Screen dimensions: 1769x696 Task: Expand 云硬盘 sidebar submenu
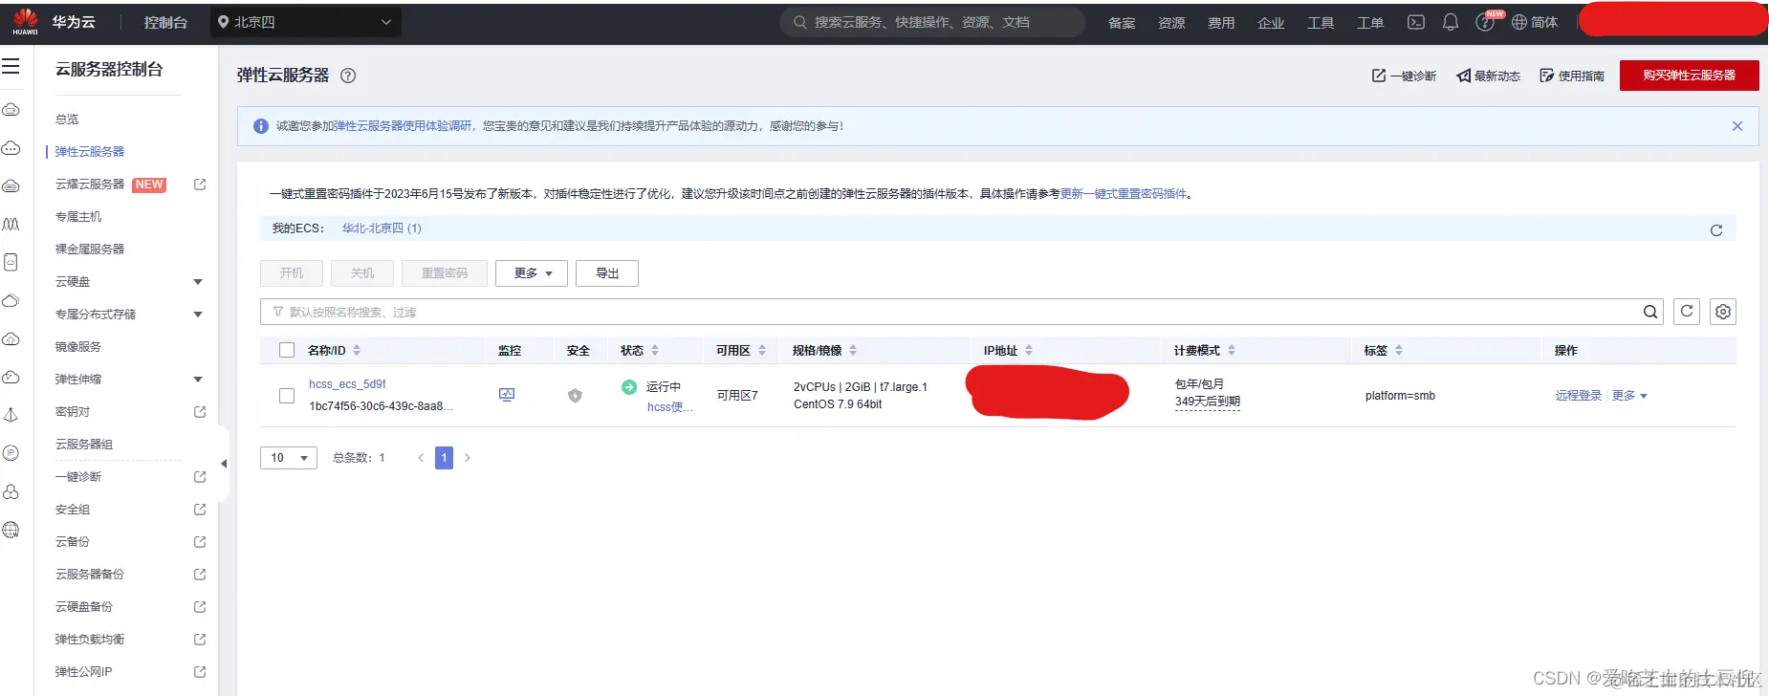tap(198, 282)
